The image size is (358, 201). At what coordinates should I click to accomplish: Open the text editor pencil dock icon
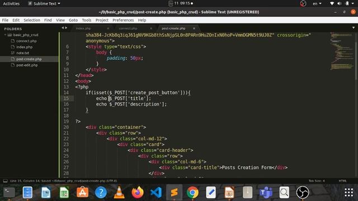coord(211,193)
